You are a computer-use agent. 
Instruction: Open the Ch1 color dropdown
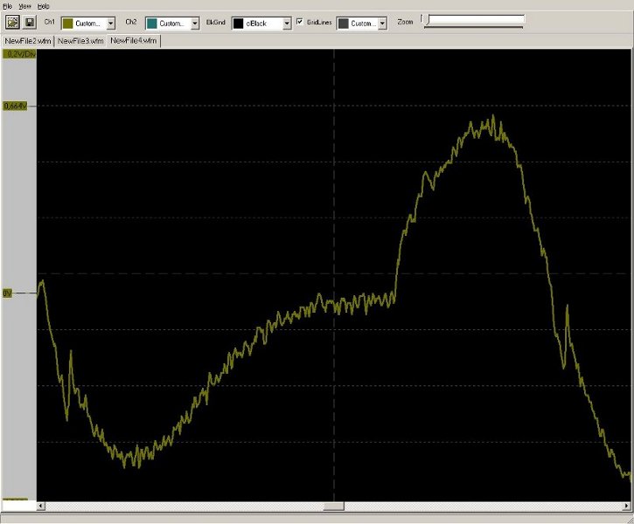110,24
